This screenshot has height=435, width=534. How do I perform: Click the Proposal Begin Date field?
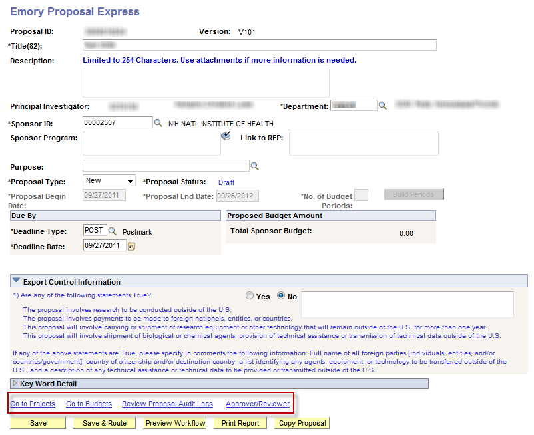pos(105,196)
